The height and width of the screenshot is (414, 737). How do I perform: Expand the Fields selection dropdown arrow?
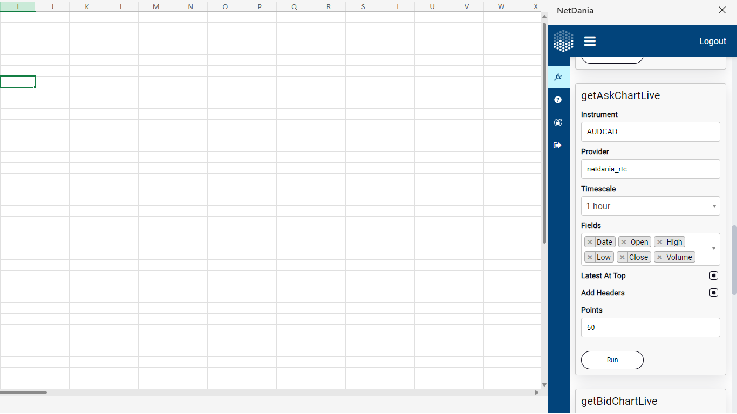(714, 249)
